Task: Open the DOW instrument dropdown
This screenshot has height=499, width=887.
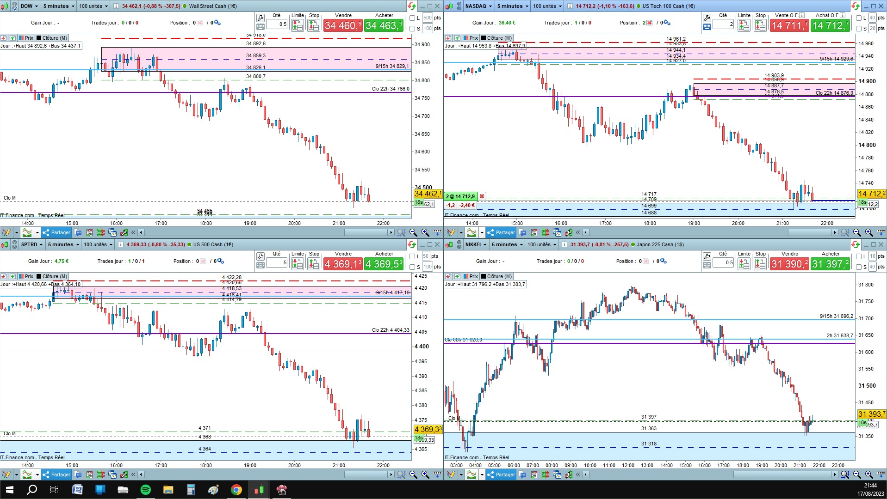Action: (x=30, y=6)
